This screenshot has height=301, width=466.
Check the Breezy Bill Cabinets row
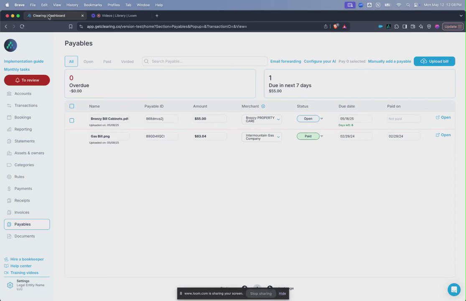(x=71, y=120)
